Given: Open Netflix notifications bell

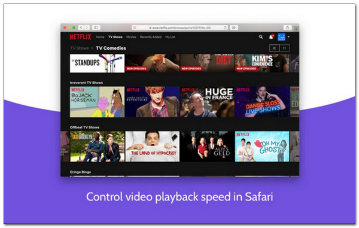Looking at the screenshot, I should pyautogui.click(x=271, y=37).
